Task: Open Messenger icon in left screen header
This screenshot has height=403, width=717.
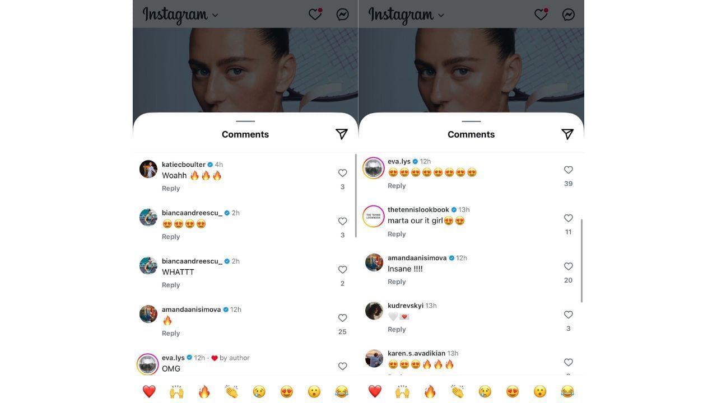Action: 342,15
